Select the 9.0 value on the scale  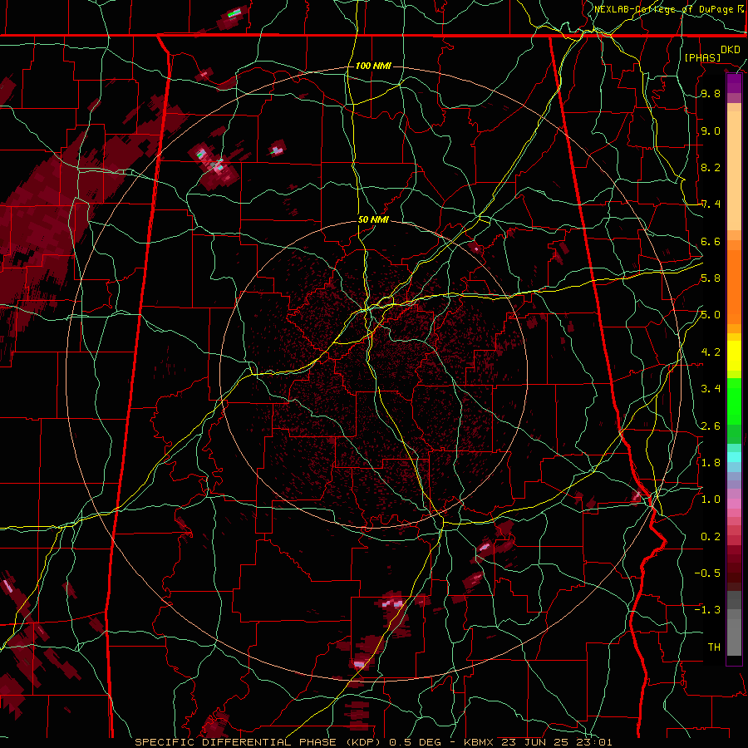(711, 130)
